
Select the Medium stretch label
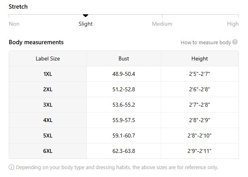(162, 24)
